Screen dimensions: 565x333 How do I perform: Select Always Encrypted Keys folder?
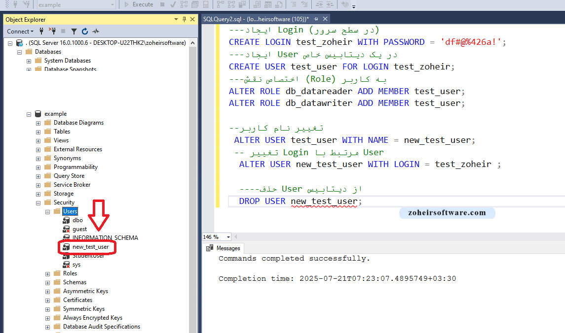93,318
